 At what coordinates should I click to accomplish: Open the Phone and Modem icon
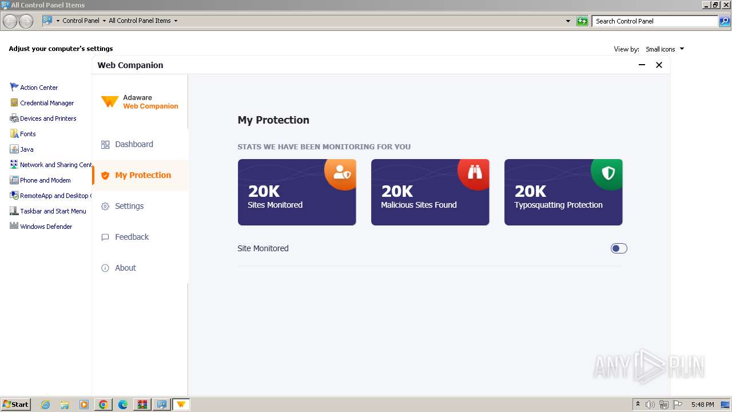point(14,180)
